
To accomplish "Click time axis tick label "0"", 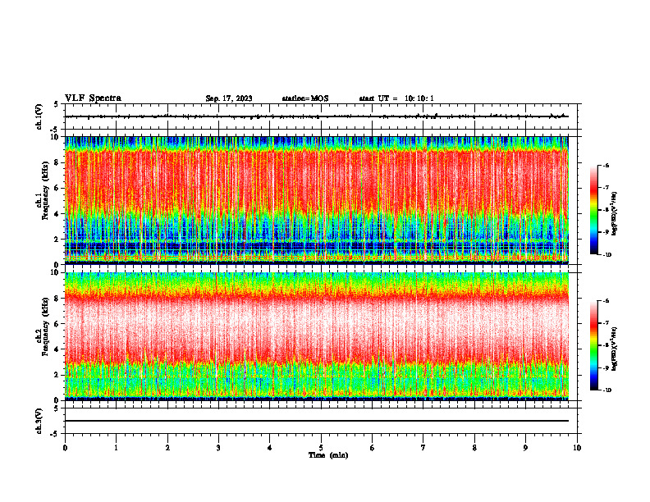I will tap(65, 448).
